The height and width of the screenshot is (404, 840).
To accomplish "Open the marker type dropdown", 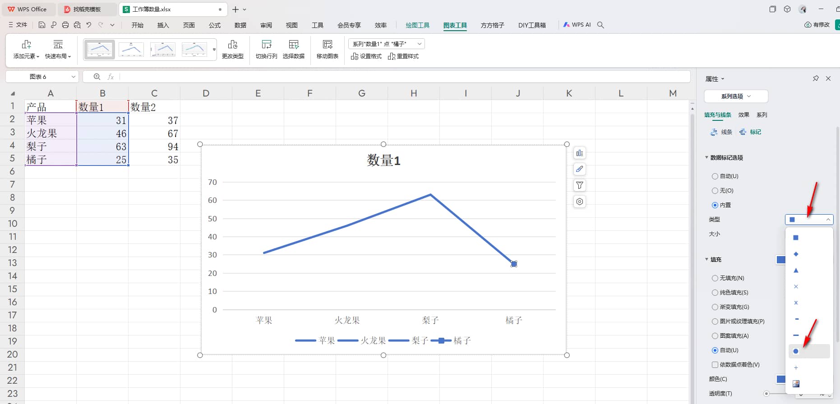I will [809, 220].
